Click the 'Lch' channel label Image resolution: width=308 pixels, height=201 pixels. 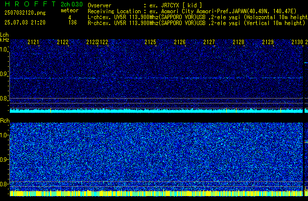point(4,35)
